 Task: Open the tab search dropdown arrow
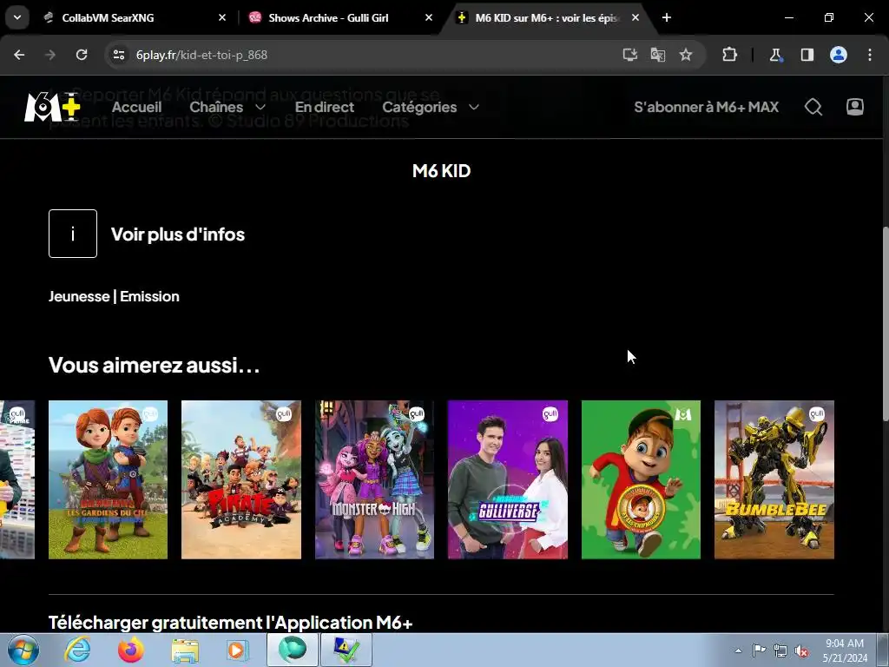pyautogui.click(x=17, y=17)
